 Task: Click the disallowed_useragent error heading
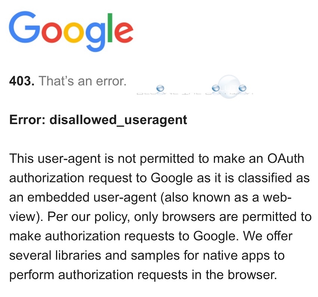point(98,120)
